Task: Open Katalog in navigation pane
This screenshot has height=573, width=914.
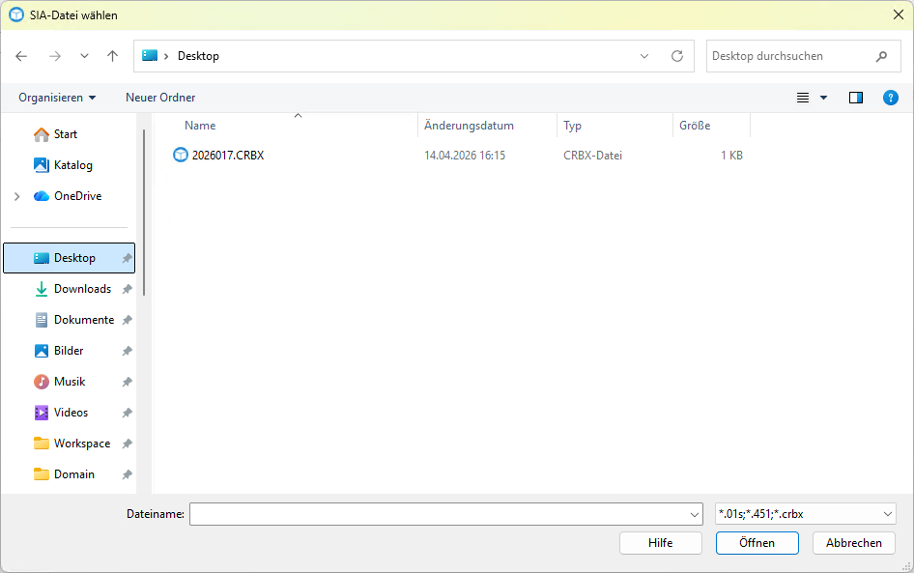Action: point(72,165)
